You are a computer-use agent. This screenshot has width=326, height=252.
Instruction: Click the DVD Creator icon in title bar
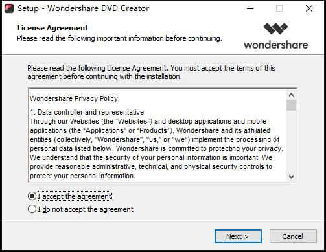pyautogui.click(x=9, y=8)
